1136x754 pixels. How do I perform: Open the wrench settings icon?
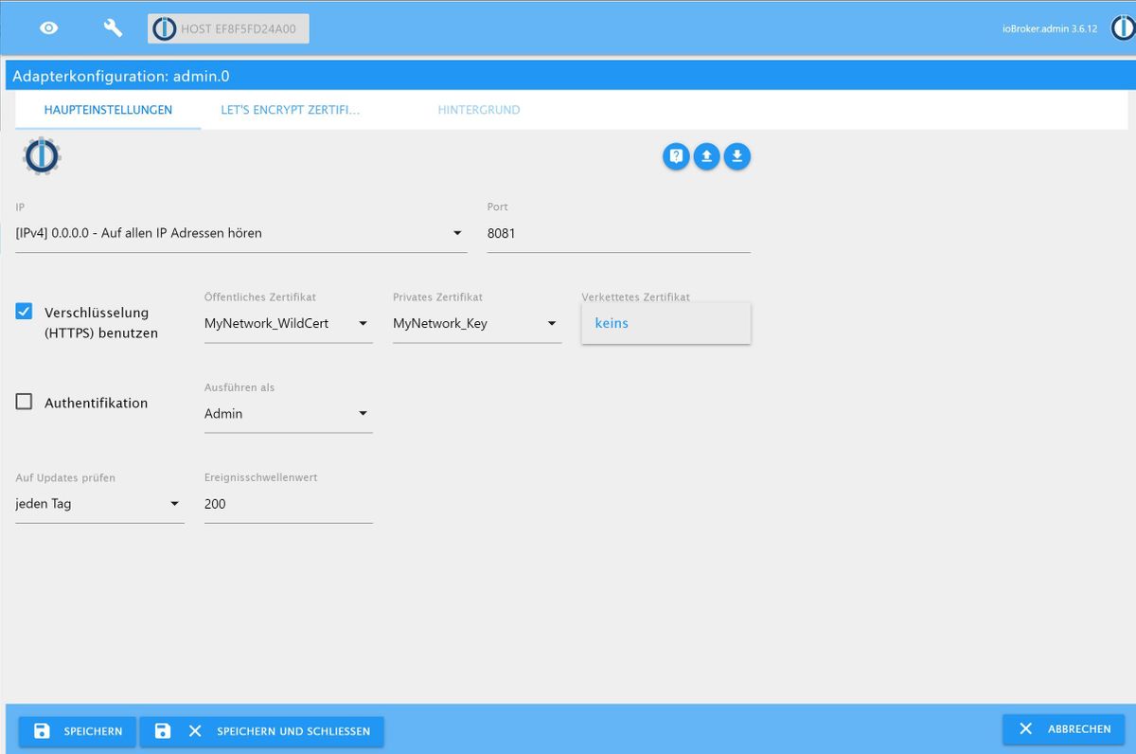coord(113,28)
